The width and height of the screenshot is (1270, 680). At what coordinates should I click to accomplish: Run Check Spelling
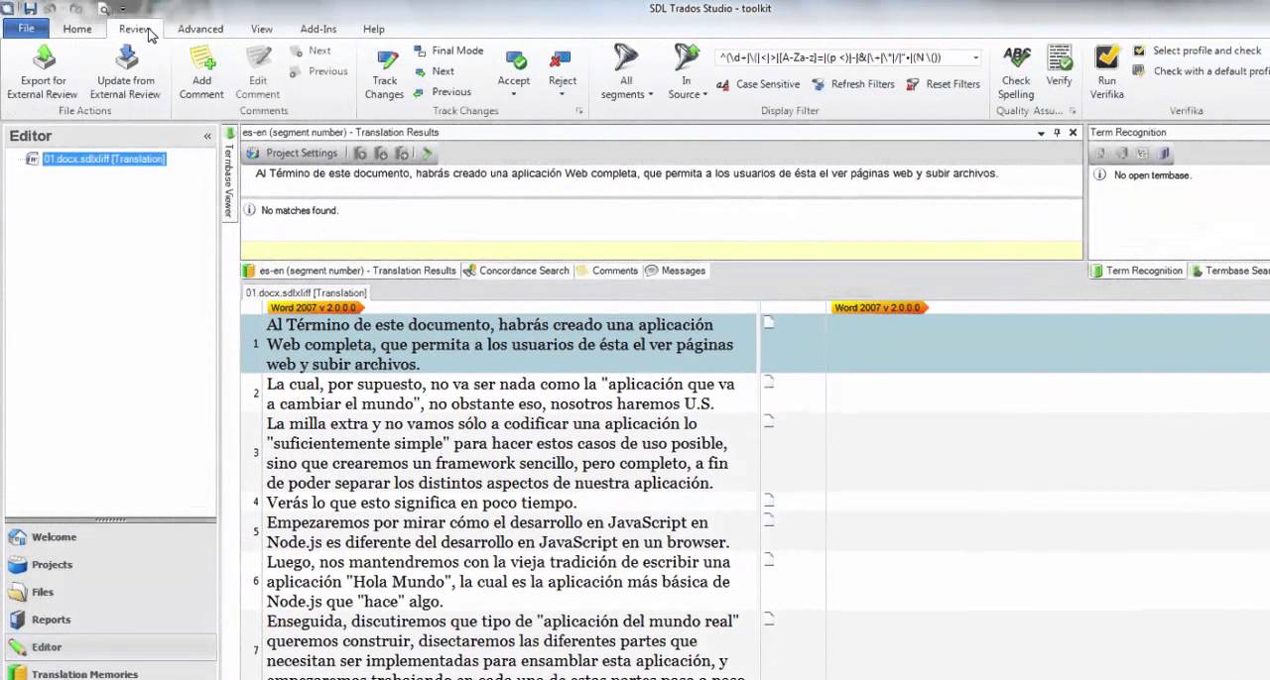[x=1016, y=72]
